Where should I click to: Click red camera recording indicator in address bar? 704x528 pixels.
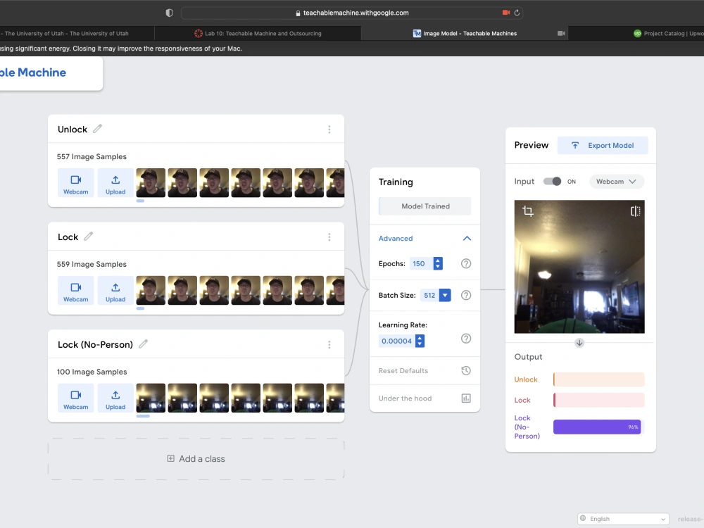506,13
